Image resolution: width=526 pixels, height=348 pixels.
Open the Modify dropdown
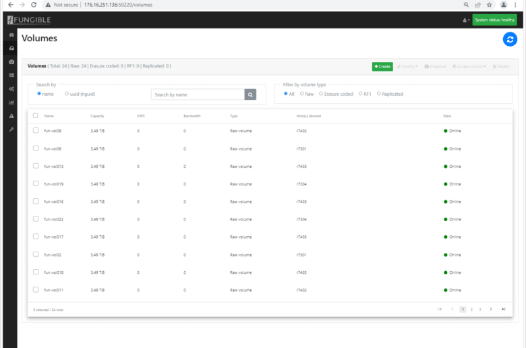pyautogui.click(x=407, y=67)
